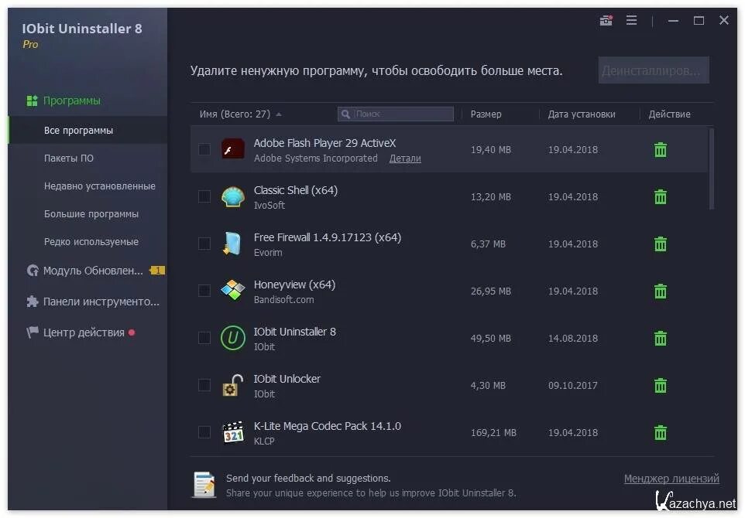
Task: Click the trash icon for Adobe Flash Player
Action: [x=661, y=149]
